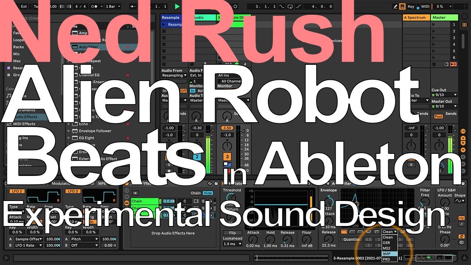Toggle the LFO 3 enable button
Viewport: 471px width, 265px height.
[x=72, y=191]
